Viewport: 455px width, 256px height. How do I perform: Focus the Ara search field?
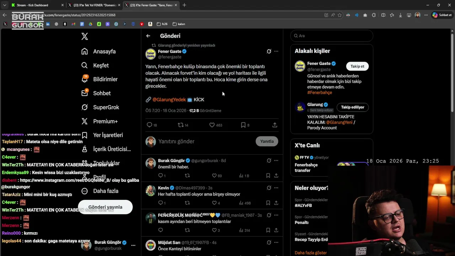point(332,36)
